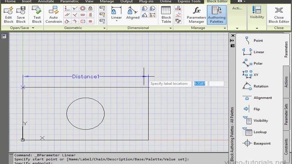Select the Perpendicular geometric constraint icon
This screenshot has width=292, height=164.
(x=75, y=15)
